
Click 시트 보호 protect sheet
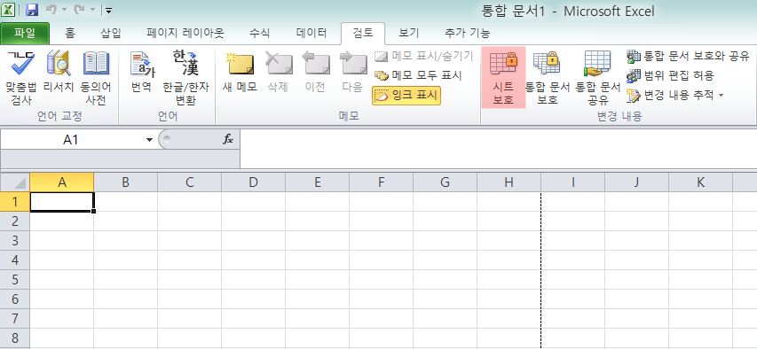503,78
